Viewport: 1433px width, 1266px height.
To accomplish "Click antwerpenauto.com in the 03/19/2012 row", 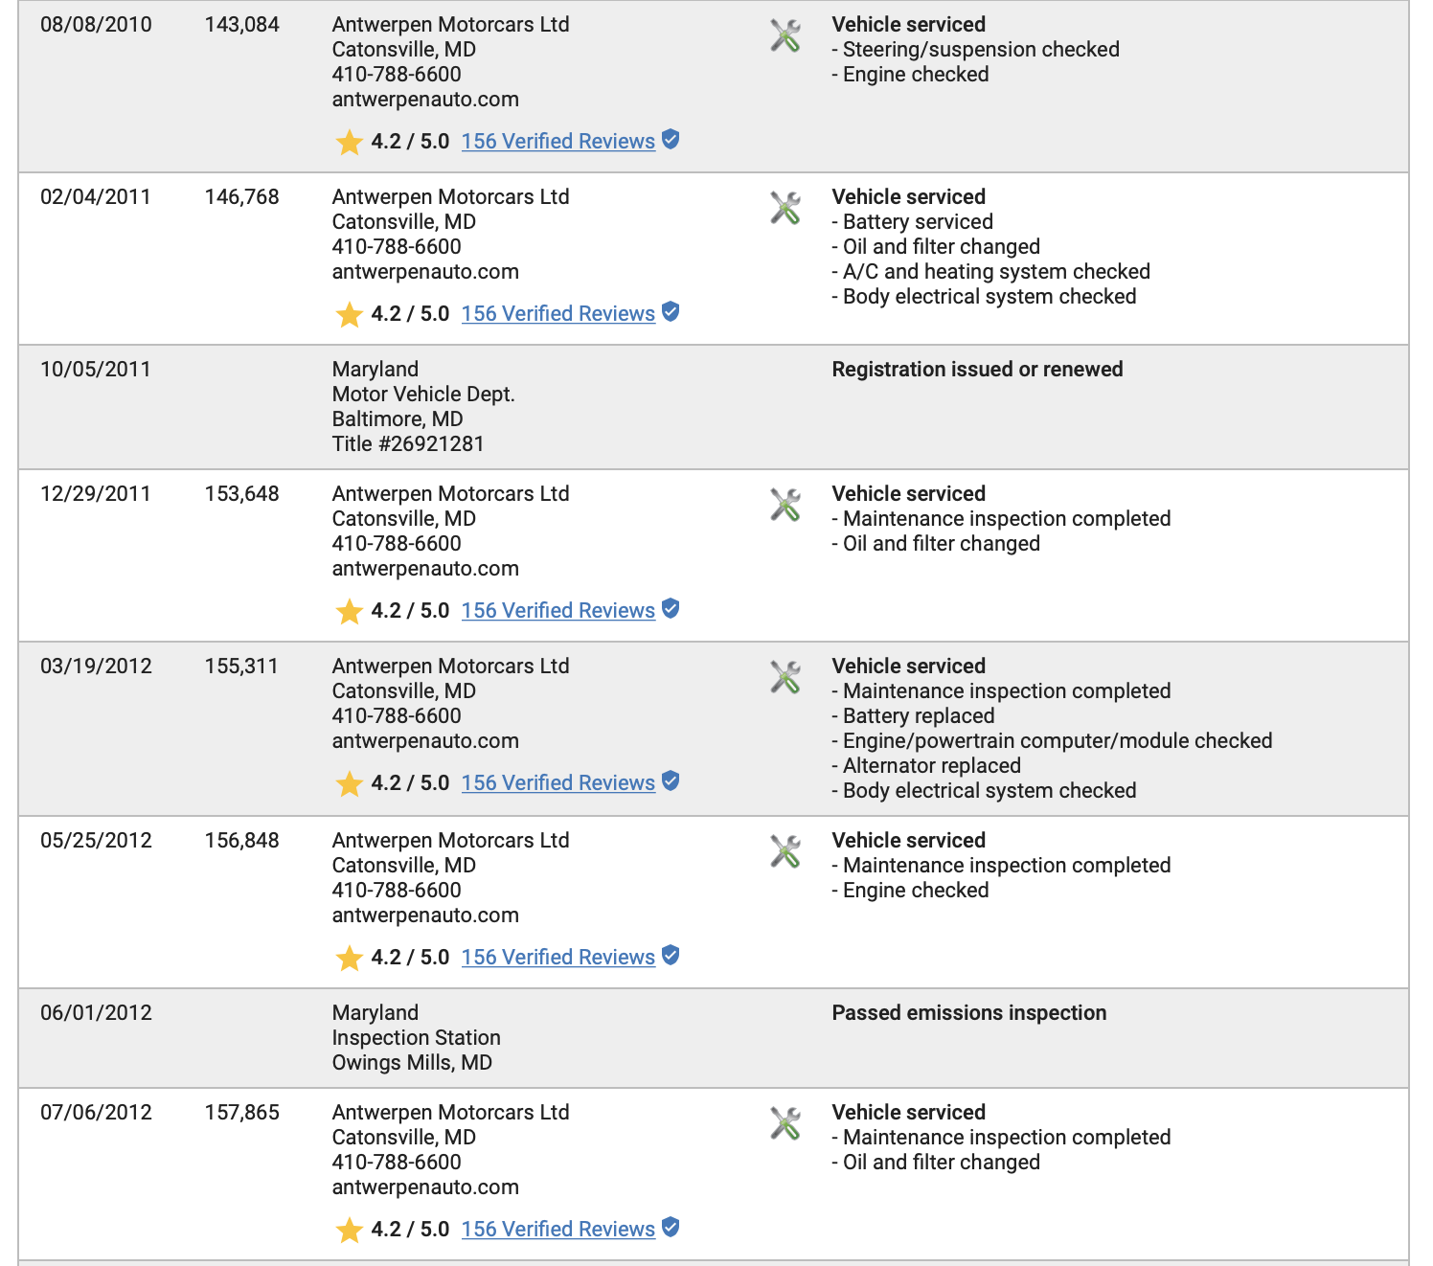I will coord(425,741).
